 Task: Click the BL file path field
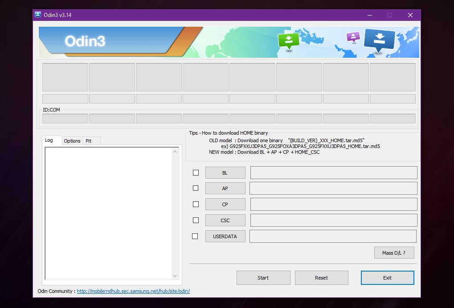(334, 172)
